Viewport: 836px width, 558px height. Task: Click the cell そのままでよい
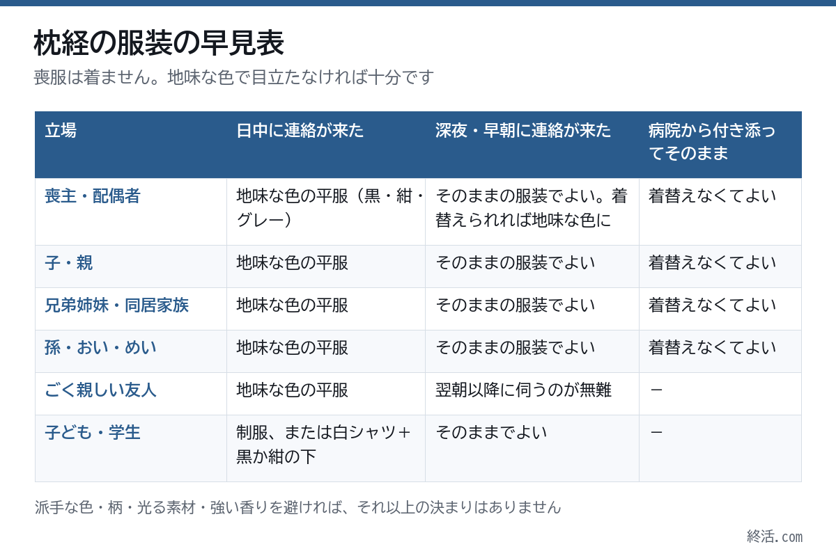pyautogui.click(x=532, y=448)
